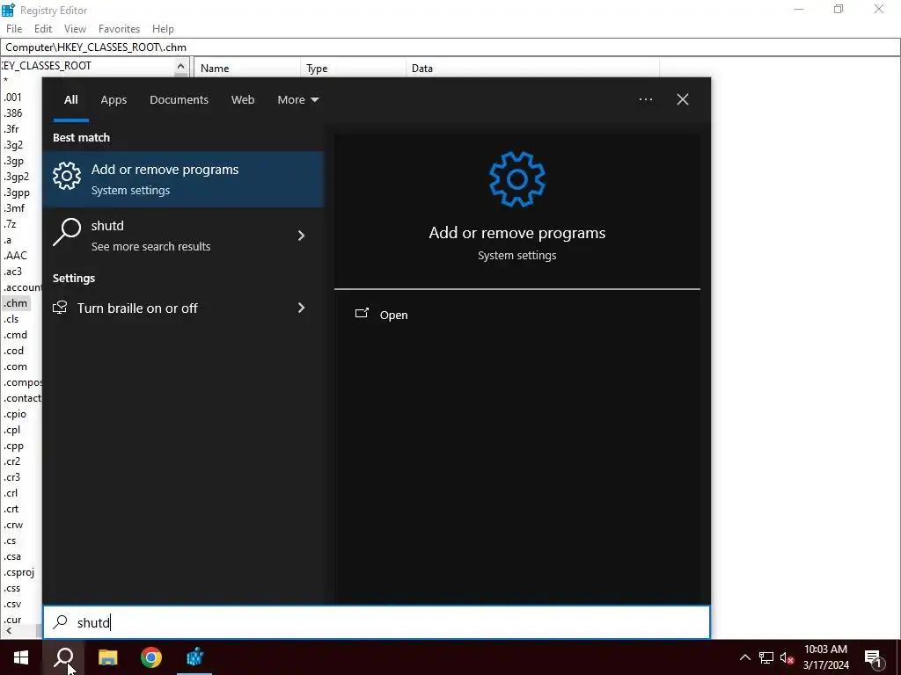Click the Open icon in the preview pane

click(x=362, y=314)
